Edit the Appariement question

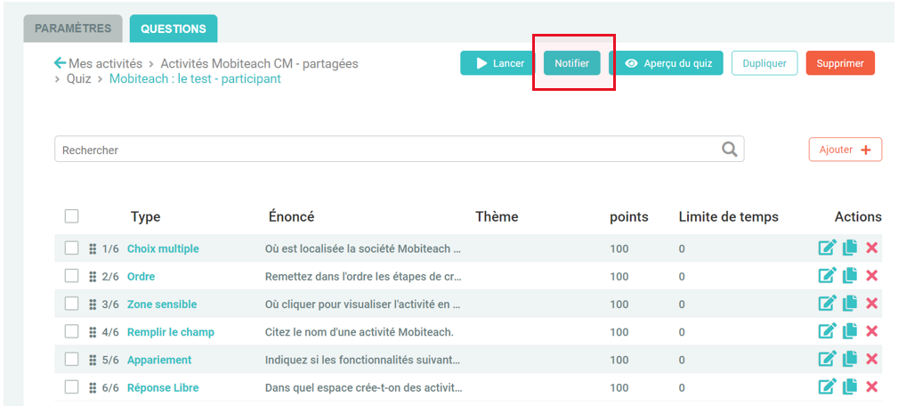[827, 359]
